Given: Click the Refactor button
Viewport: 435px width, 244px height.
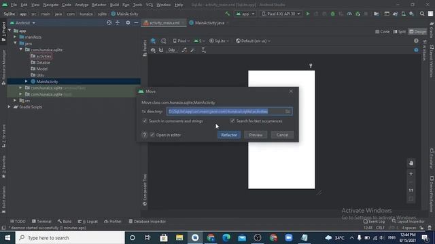Looking at the screenshot, I should 229,135.
